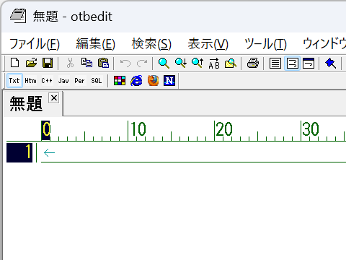Switch to Txt editing mode
Screen dimensions: 346x260
click(14, 81)
